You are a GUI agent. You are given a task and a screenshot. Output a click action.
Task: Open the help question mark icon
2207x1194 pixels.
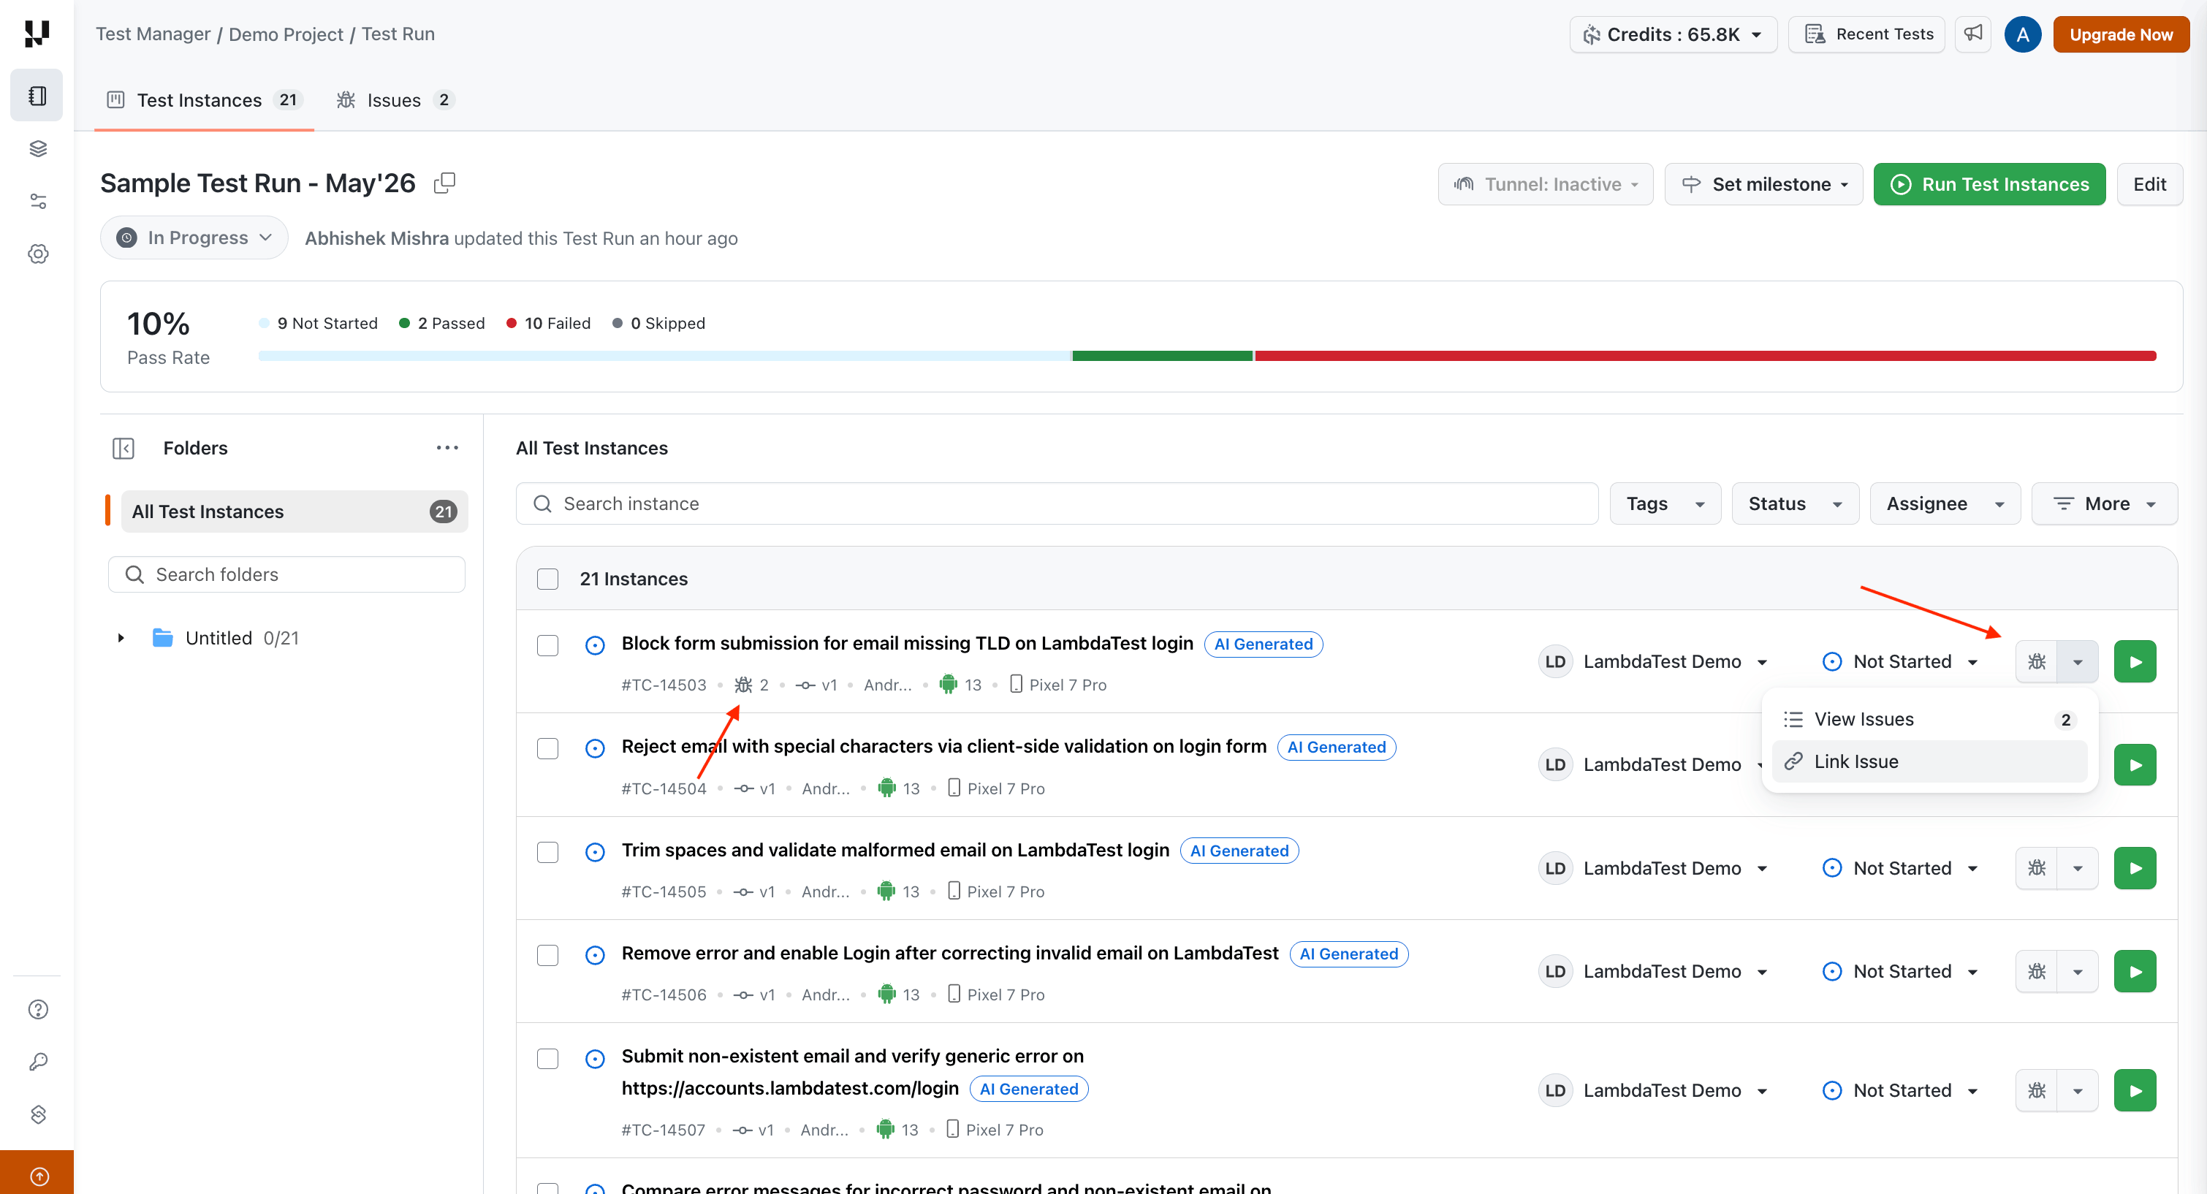pyautogui.click(x=38, y=1009)
